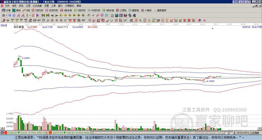
Task: Click the 论坛 link
Action: (x=242, y=2)
